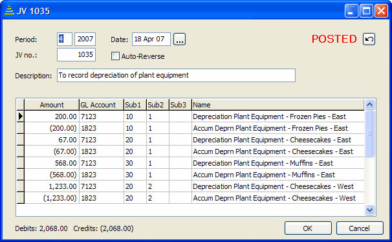Click the Sub3 column header
Viewport: 392px width, 242px height.
coord(180,105)
